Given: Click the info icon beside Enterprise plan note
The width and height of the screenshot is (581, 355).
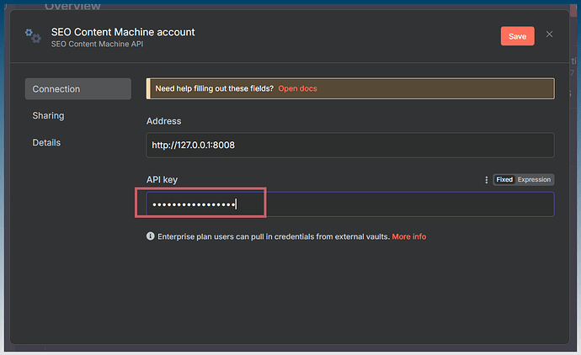Looking at the screenshot, I should click(150, 236).
